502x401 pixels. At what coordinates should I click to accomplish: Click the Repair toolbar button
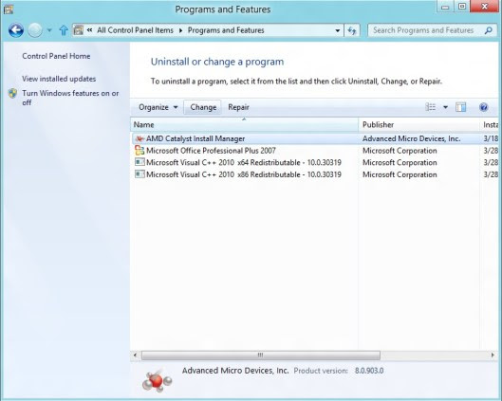pos(238,107)
